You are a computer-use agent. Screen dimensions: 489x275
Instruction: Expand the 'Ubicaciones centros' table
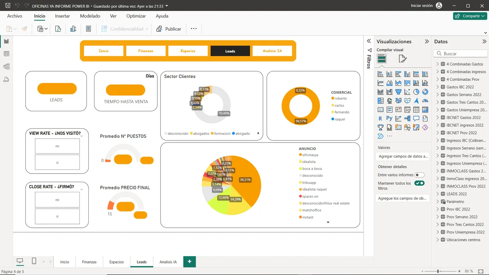tap(438, 240)
